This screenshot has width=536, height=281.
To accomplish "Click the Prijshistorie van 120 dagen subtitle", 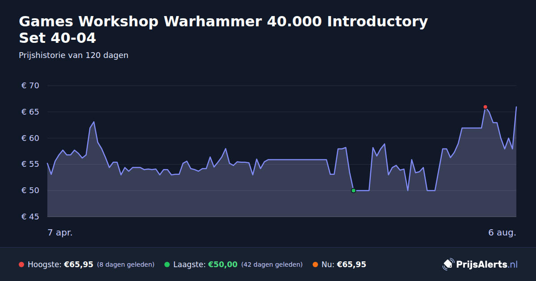I will (x=74, y=55).
